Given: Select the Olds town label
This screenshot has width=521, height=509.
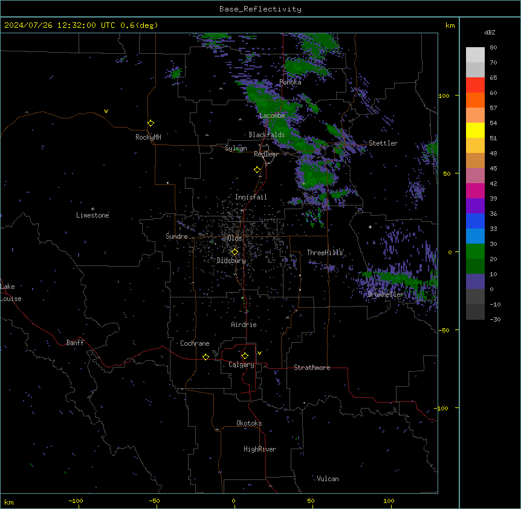Looking at the screenshot, I should (x=235, y=238).
